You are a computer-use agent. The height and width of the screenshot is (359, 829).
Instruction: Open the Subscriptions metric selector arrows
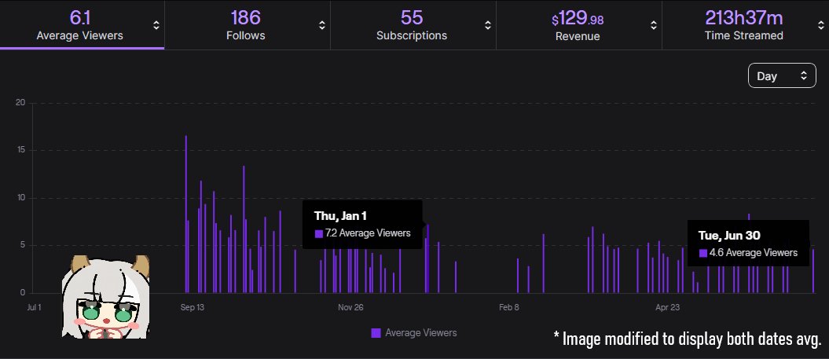pyautogui.click(x=488, y=25)
